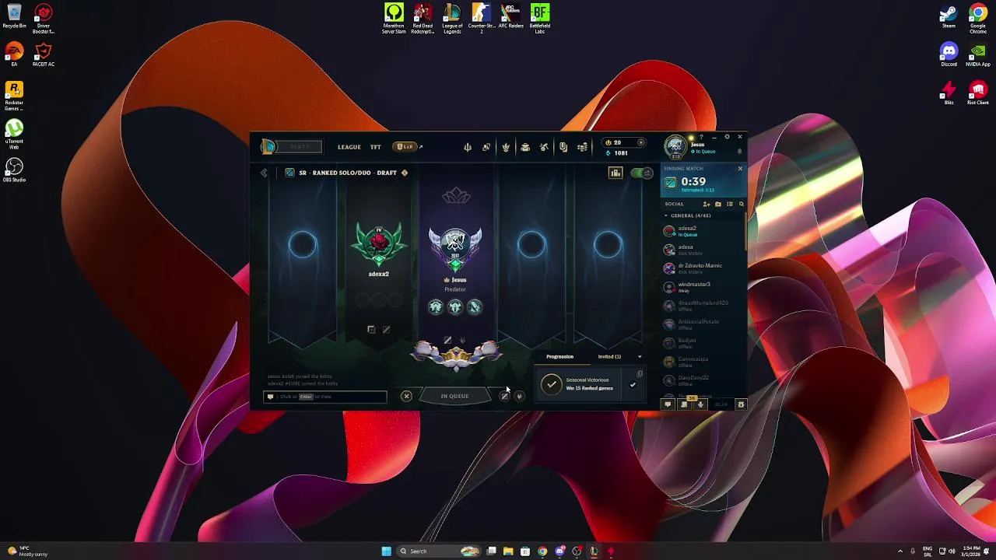Expand the dropdown arrow beside Invited
The width and height of the screenshot is (996, 560).
coord(640,357)
